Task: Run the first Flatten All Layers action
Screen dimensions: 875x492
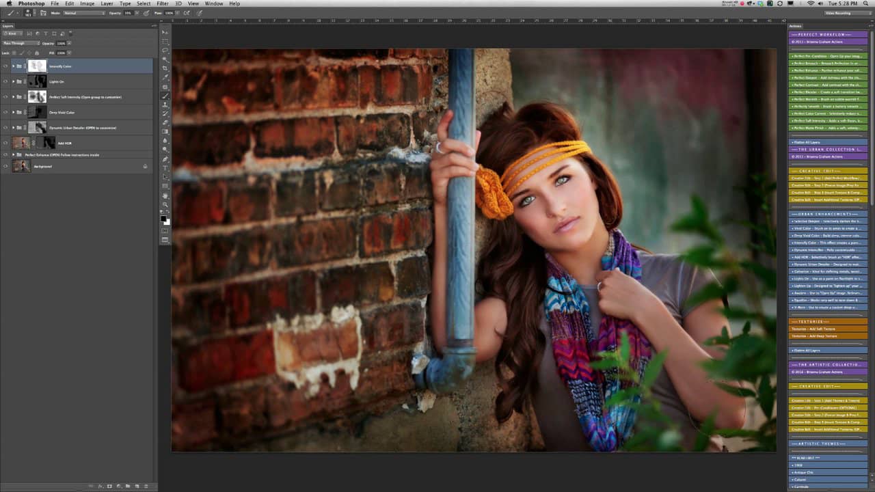Action: [829, 142]
